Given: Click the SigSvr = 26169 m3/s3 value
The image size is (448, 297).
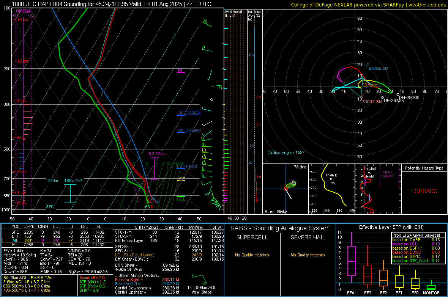Looking at the screenshot, I should [x=88, y=272].
